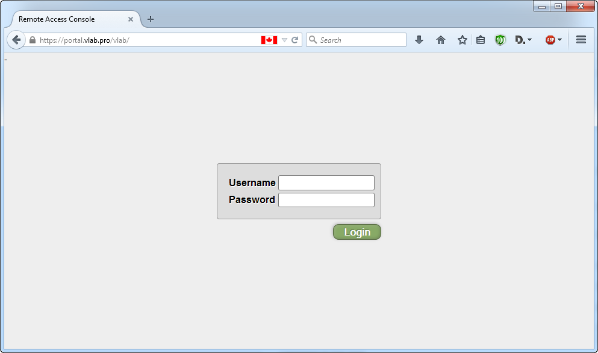
Task: Bookmark this page with the star icon
Action: 463,40
